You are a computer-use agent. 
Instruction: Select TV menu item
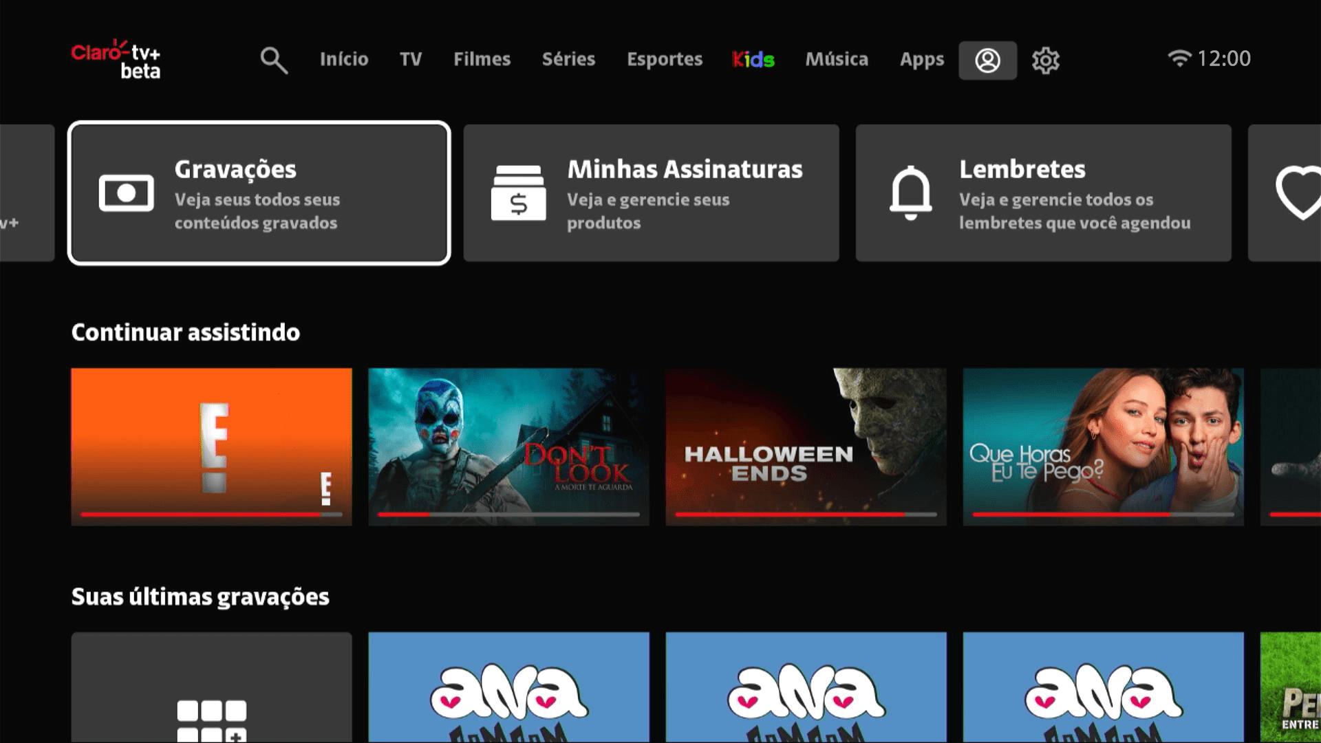point(410,59)
